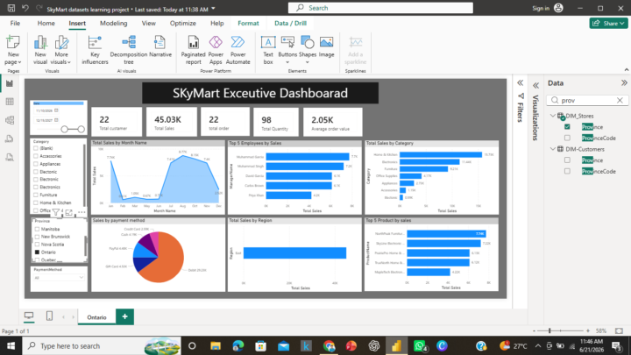Click the Windows Start button
The width and height of the screenshot is (631, 355).
[x=11, y=345]
